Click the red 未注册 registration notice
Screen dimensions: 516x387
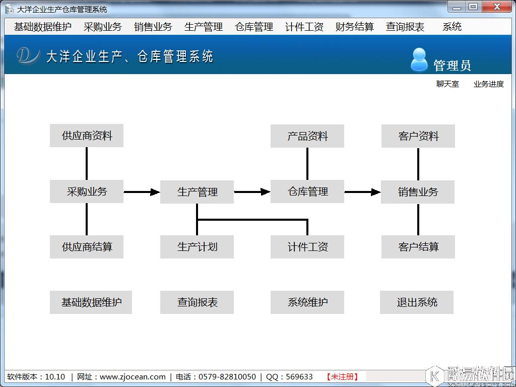[342, 376]
